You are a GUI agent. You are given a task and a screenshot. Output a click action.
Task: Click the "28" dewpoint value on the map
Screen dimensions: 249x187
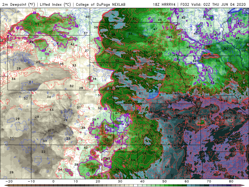pos(37,117)
